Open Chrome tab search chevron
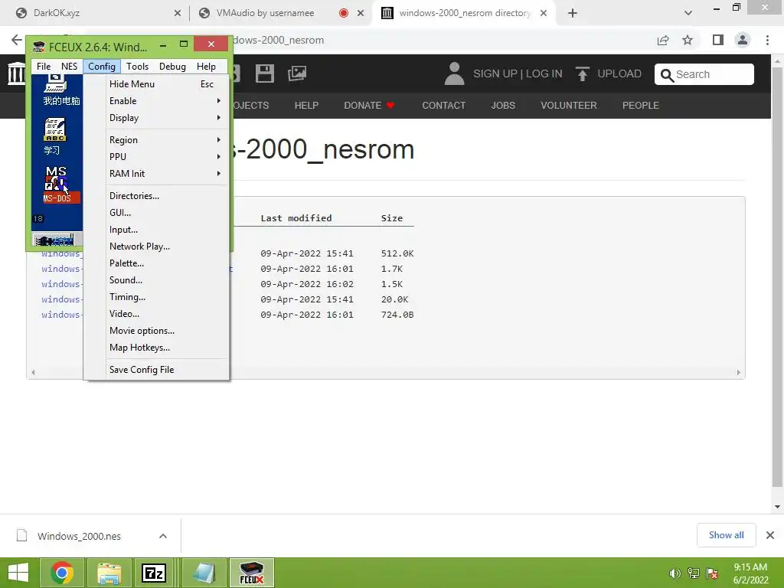This screenshot has width=784, height=588. [x=688, y=13]
